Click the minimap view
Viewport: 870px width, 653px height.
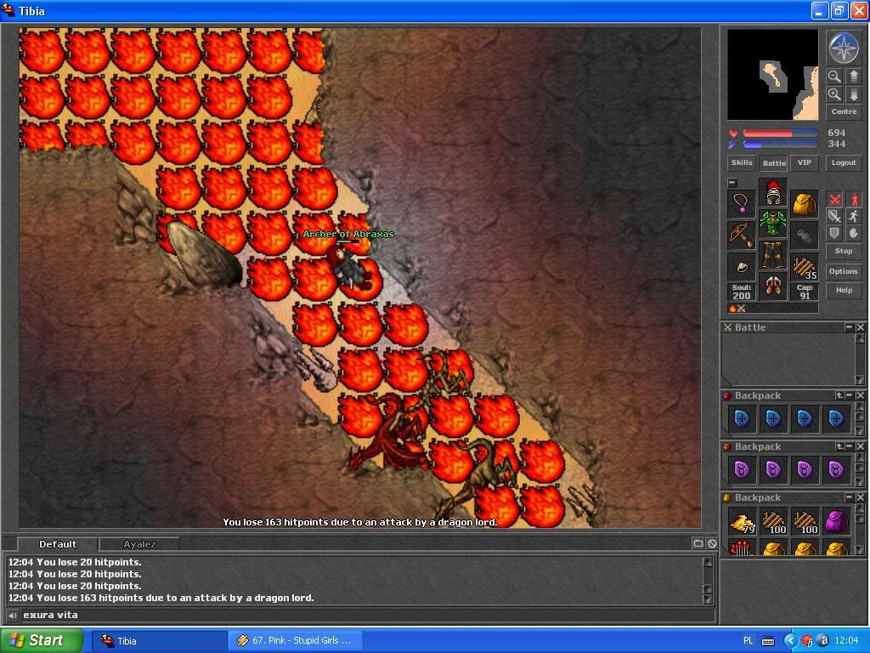coord(772,75)
